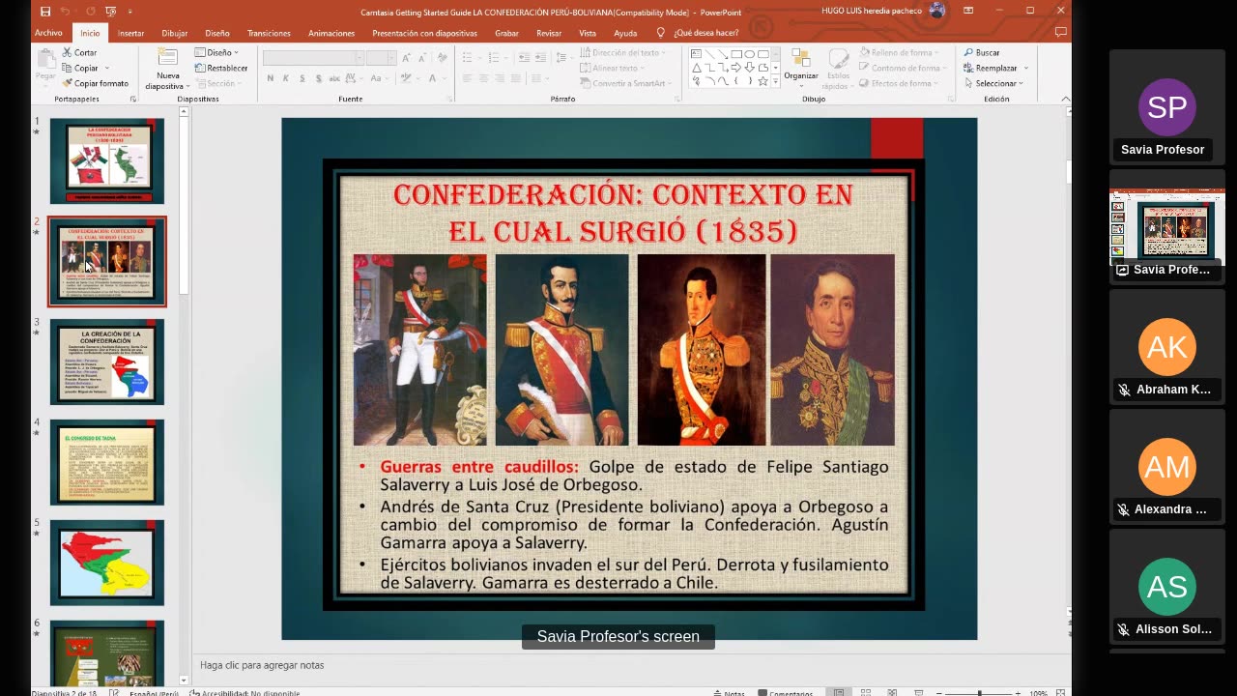Open the Ayuda tab
Screen dimensions: 1237x696
click(625, 33)
